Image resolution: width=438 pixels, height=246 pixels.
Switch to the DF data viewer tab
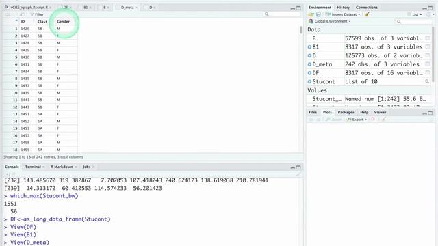coord(66,8)
